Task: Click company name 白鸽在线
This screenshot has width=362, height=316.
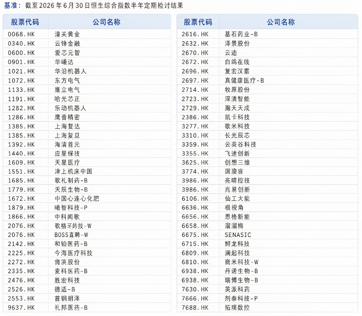Action: tap(237, 62)
